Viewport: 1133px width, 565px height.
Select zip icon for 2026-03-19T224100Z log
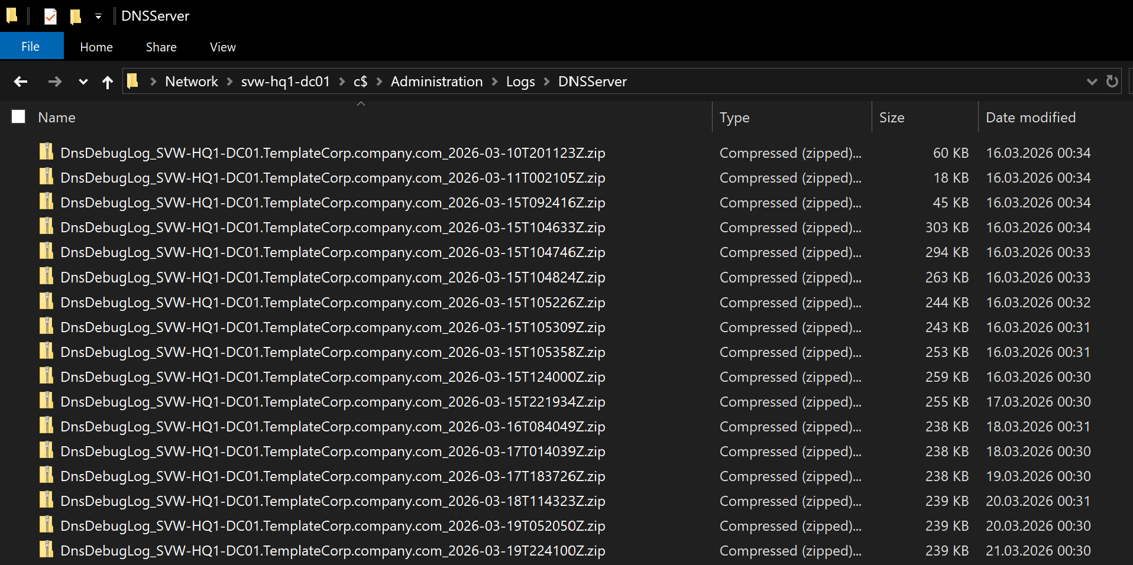46,550
